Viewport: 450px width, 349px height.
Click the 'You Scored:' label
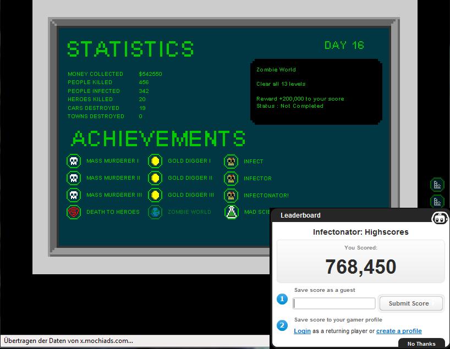(361, 247)
